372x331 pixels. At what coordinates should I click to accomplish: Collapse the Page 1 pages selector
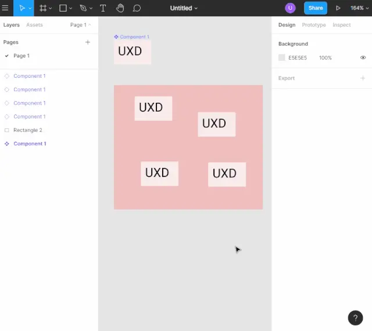[x=80, y=25]
